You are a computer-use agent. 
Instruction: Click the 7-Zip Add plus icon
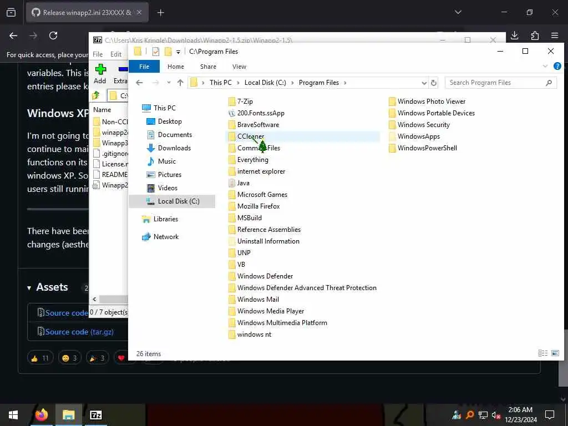100,69
